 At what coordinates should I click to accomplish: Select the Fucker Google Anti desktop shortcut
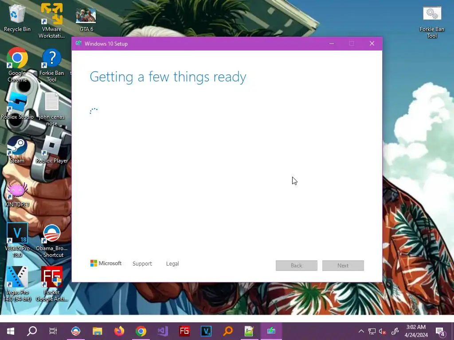tap(51, 284)
